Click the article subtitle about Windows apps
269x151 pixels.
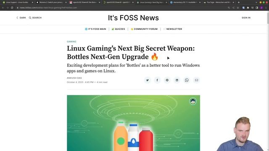pyautogui.click(x=133, y=68)
